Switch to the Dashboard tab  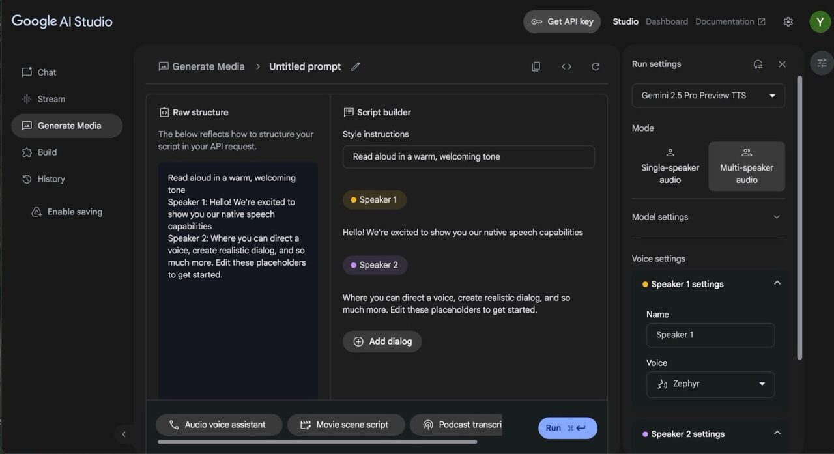[667, 21]
